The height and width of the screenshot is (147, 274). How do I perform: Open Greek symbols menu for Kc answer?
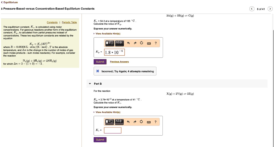pos(119,122)
